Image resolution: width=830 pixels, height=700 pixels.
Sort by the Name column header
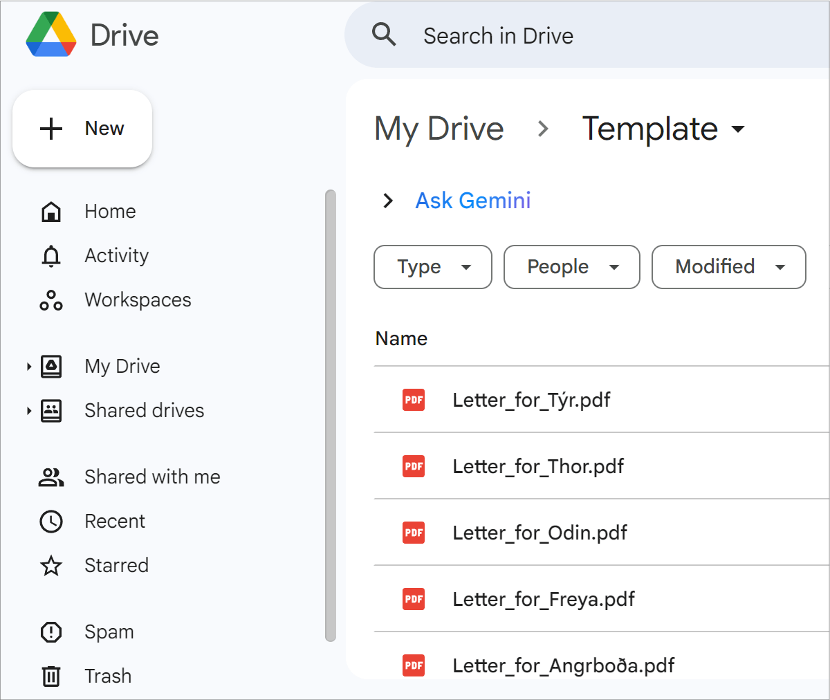pos(401,339)
